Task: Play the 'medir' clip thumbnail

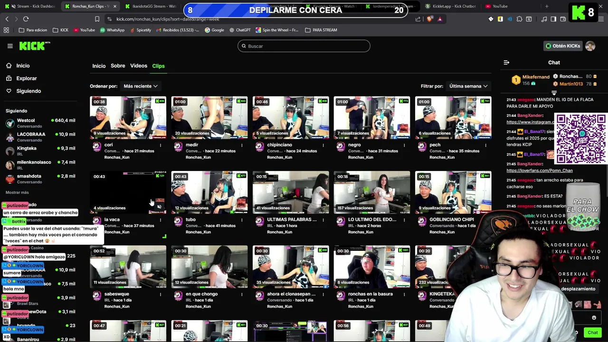Action: [x=209, y=118]
